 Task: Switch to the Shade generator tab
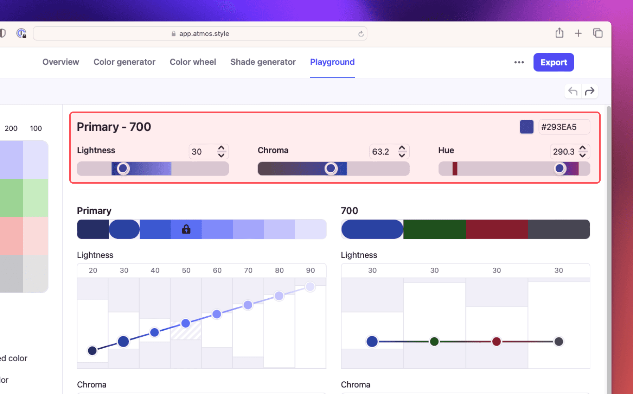(263, 62)
